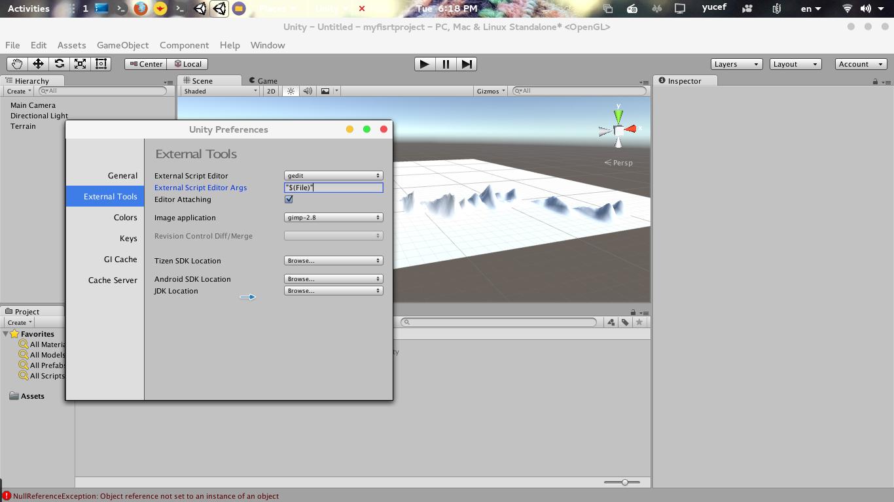
Task: Switch pivot mode with the Center button
Action: 145,63
